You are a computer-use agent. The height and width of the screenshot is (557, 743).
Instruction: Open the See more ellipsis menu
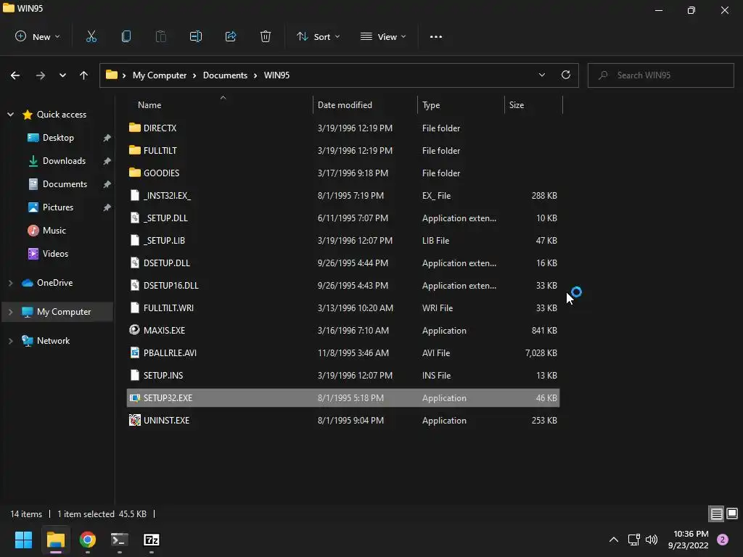pos(436,36)
